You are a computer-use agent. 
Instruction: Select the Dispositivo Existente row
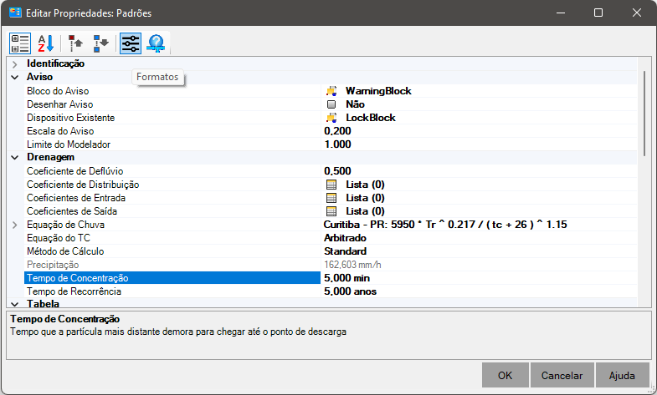(x=331, y=118)
